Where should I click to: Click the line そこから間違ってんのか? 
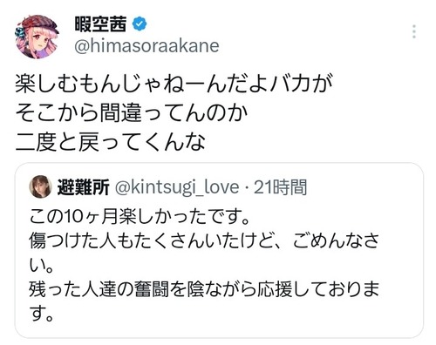[x=132, y=112]
